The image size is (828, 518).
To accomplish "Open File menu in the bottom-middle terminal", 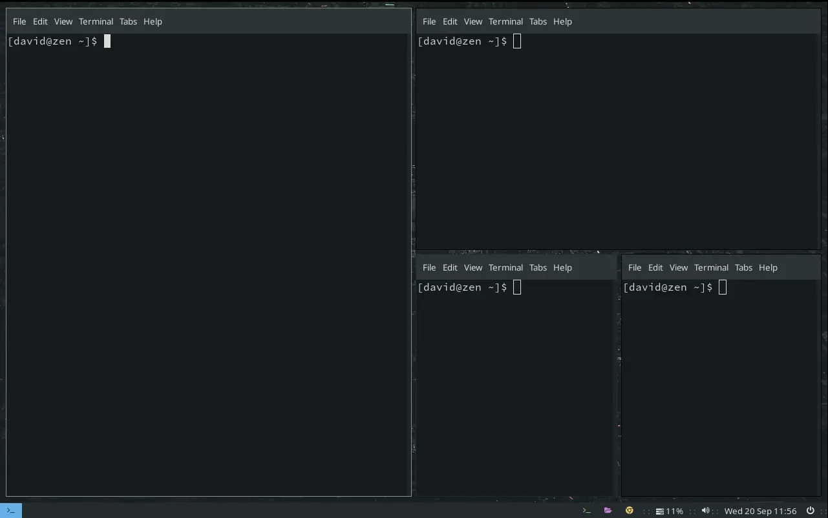I will point(429,267).
